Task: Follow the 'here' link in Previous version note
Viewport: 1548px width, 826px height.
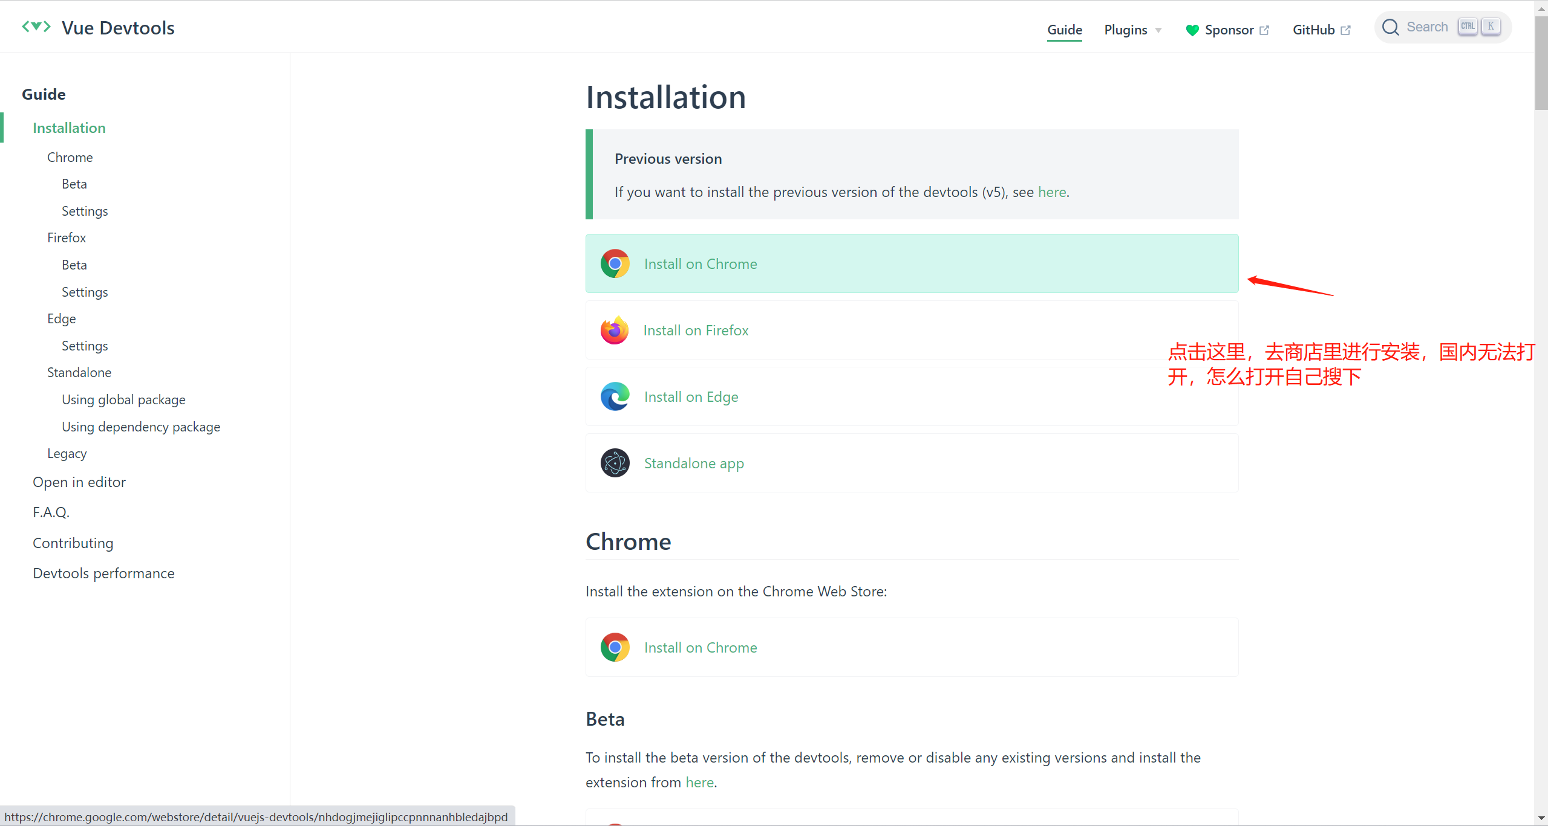Action: click(x=1052, y=192)
